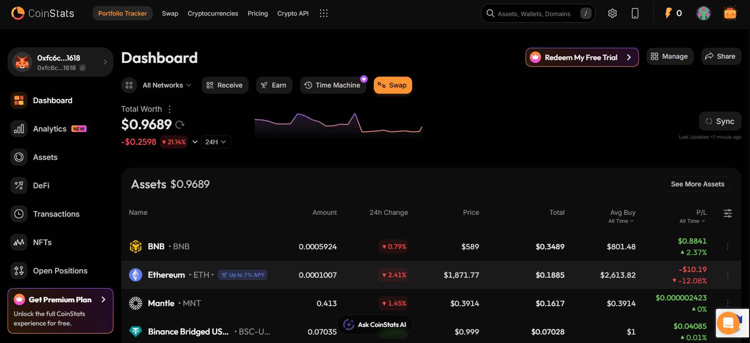
Task: Click the Get Premium Plan banner
Action: pos(60,311)
